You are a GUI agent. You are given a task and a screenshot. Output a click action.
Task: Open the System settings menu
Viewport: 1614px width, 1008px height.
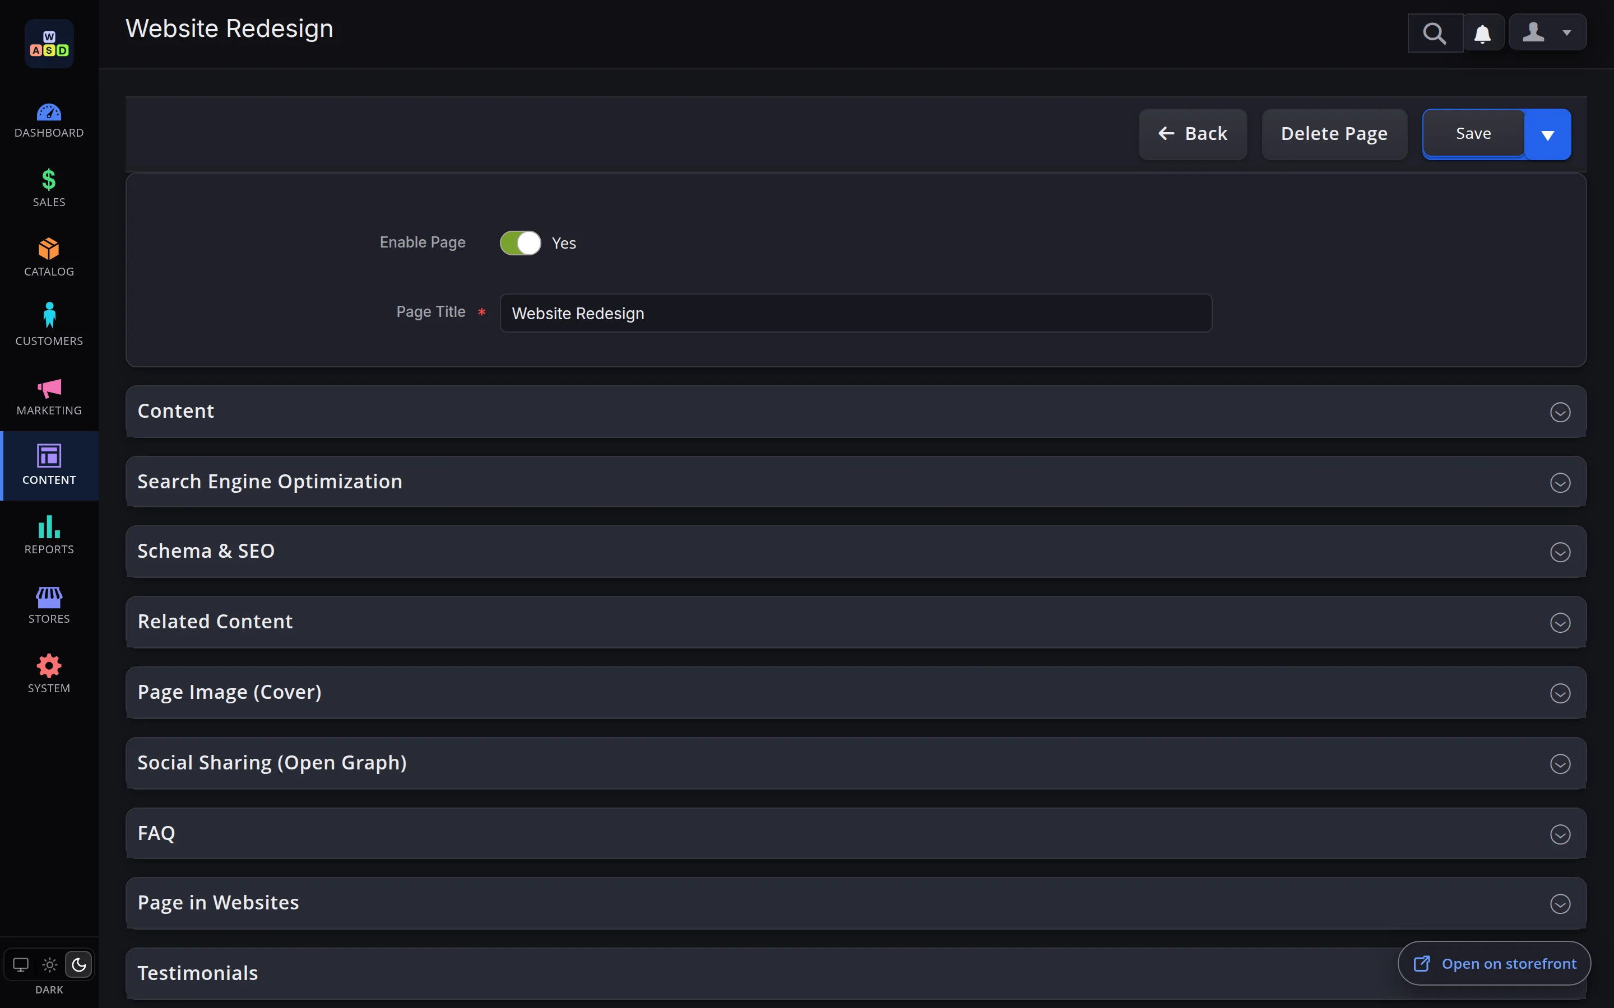(x=49, y=674)
